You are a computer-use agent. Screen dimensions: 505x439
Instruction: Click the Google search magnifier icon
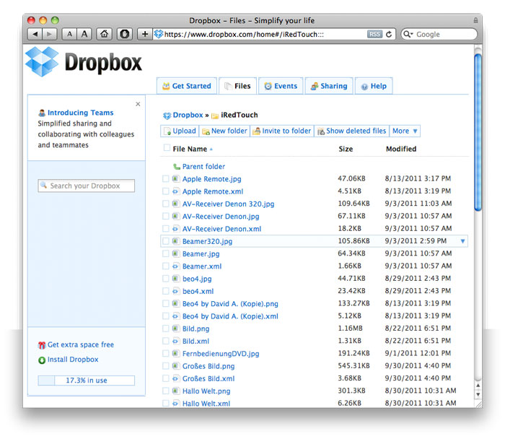pos(407,34)
